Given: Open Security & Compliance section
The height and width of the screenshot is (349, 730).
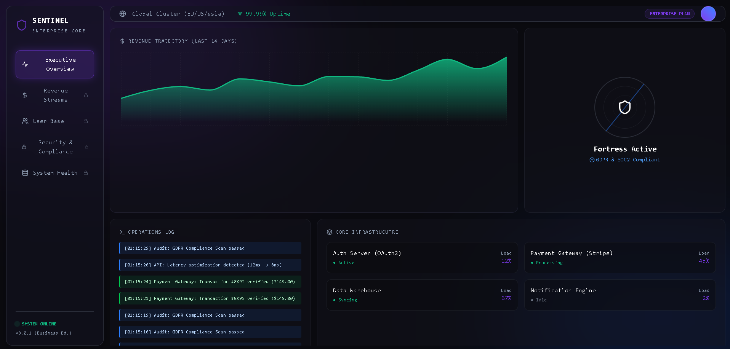Looking at the screenshot, I should [55, 147].
